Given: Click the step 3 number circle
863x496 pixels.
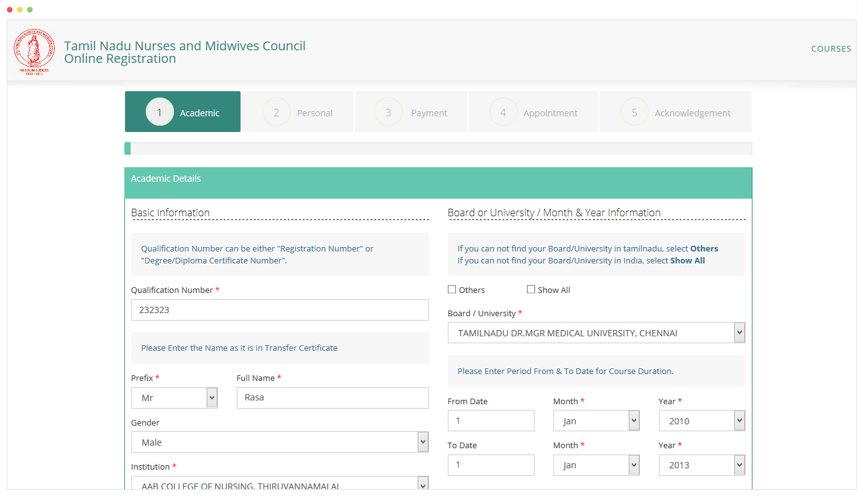Looking at the screenshot, I should (388, 112).
